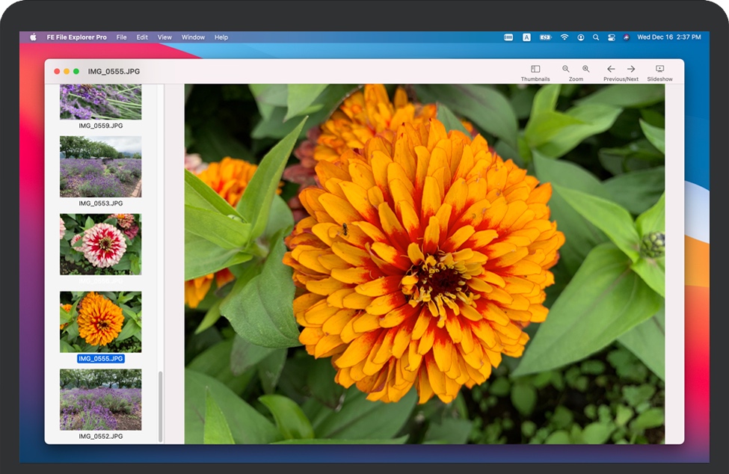The height and width of the screenshot is (474, 729).
Task: Click the zoom in magnifier icon
Action: pyautogui.click(x=585, y=70)
